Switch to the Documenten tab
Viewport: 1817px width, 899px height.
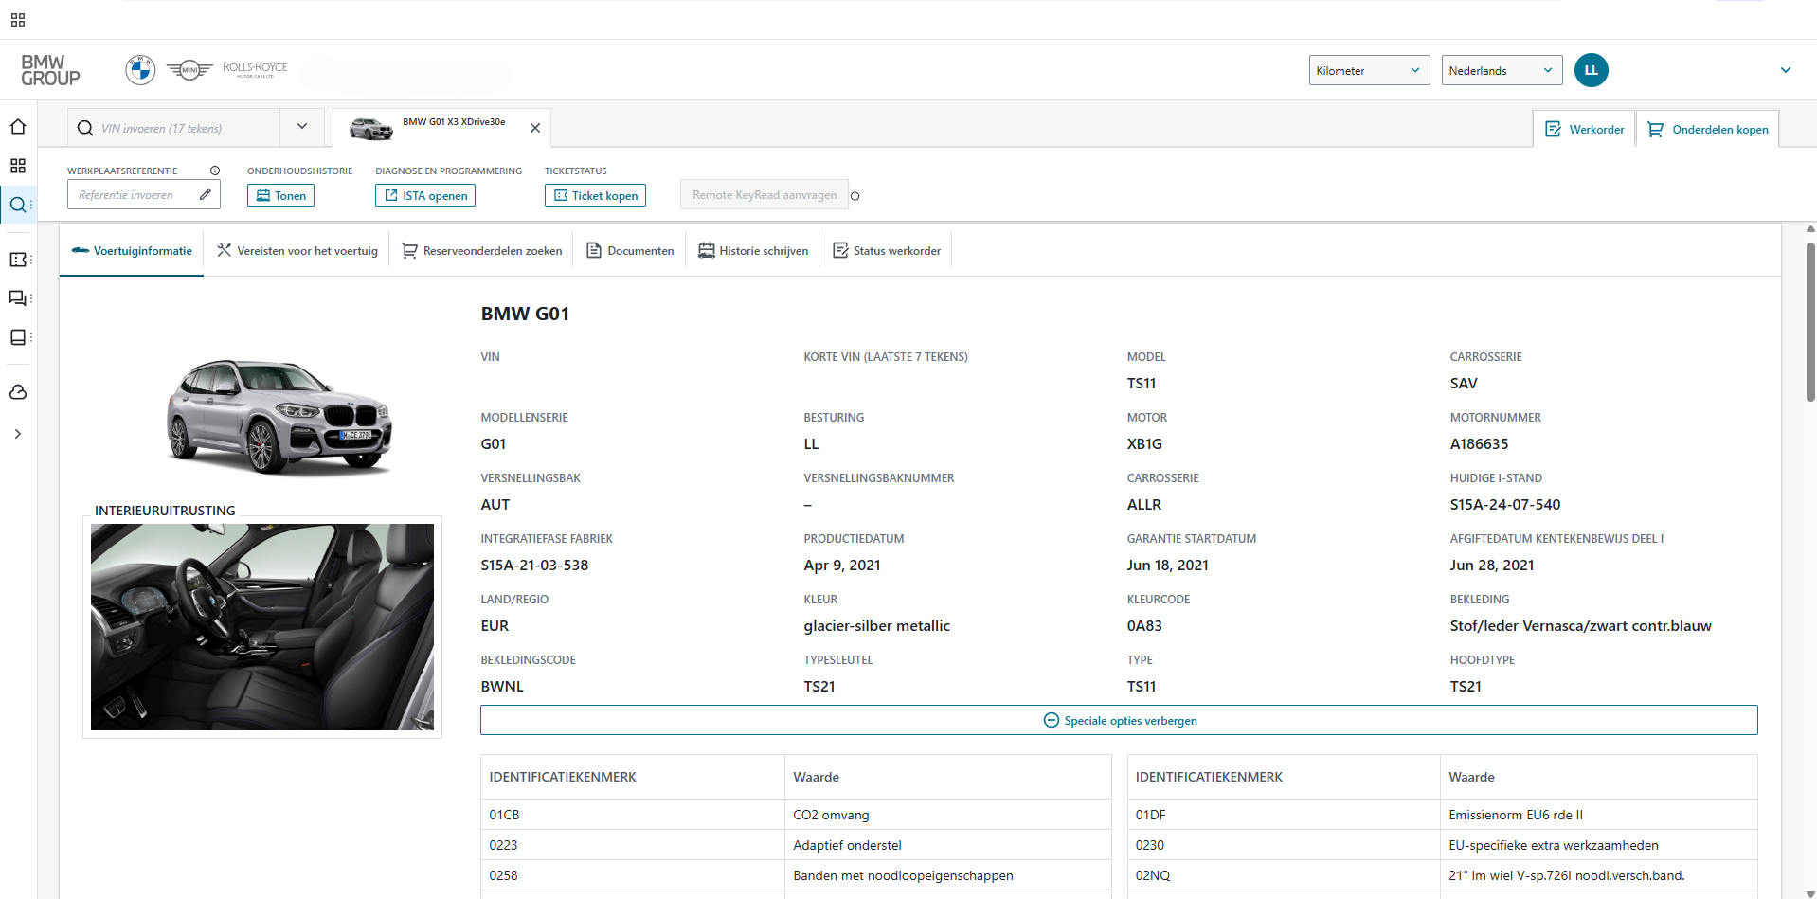click(x=629, y=249)
